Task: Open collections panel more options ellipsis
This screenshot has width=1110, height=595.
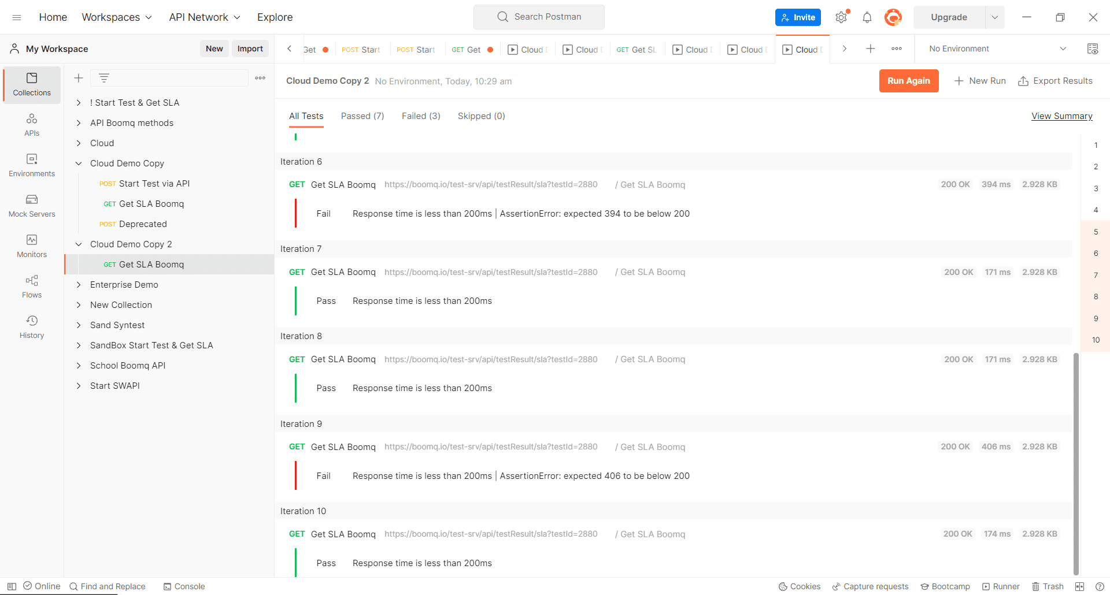Action: click(x=260, y=78)
